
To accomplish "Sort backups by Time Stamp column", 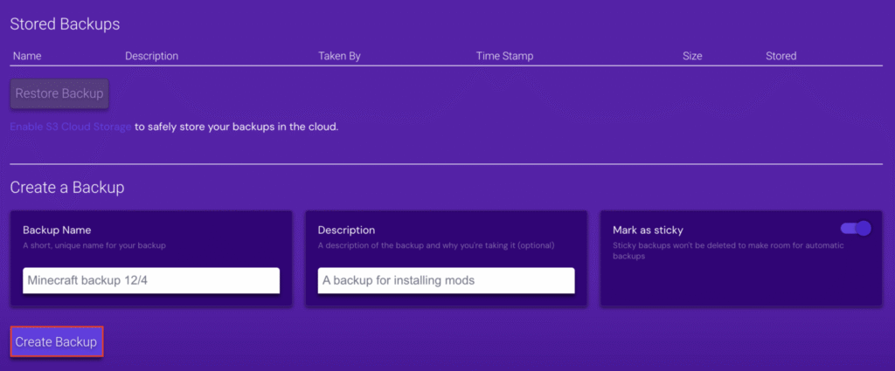I will point(504,56).
